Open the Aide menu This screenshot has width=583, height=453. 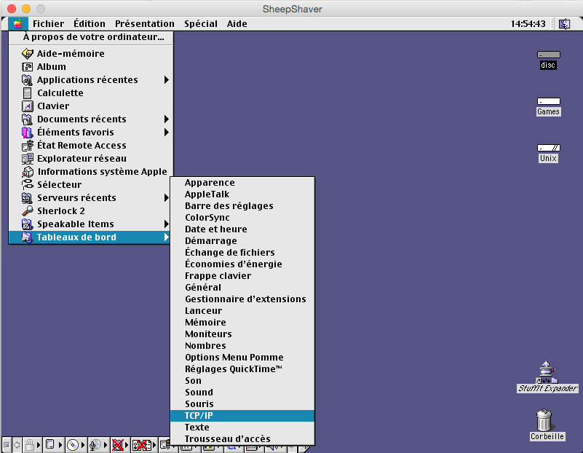point(237,24)
